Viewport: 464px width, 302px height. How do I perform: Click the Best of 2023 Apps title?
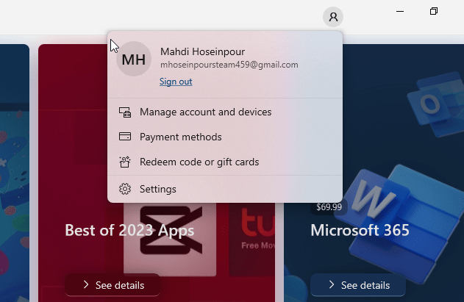coord(129,230)
